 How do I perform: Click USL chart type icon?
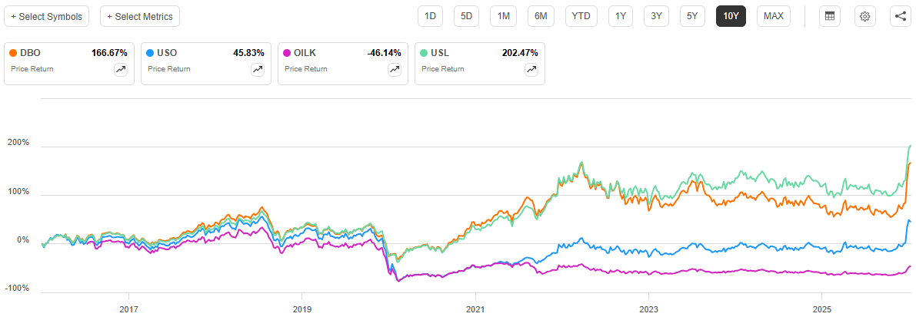tap(531, 70)
